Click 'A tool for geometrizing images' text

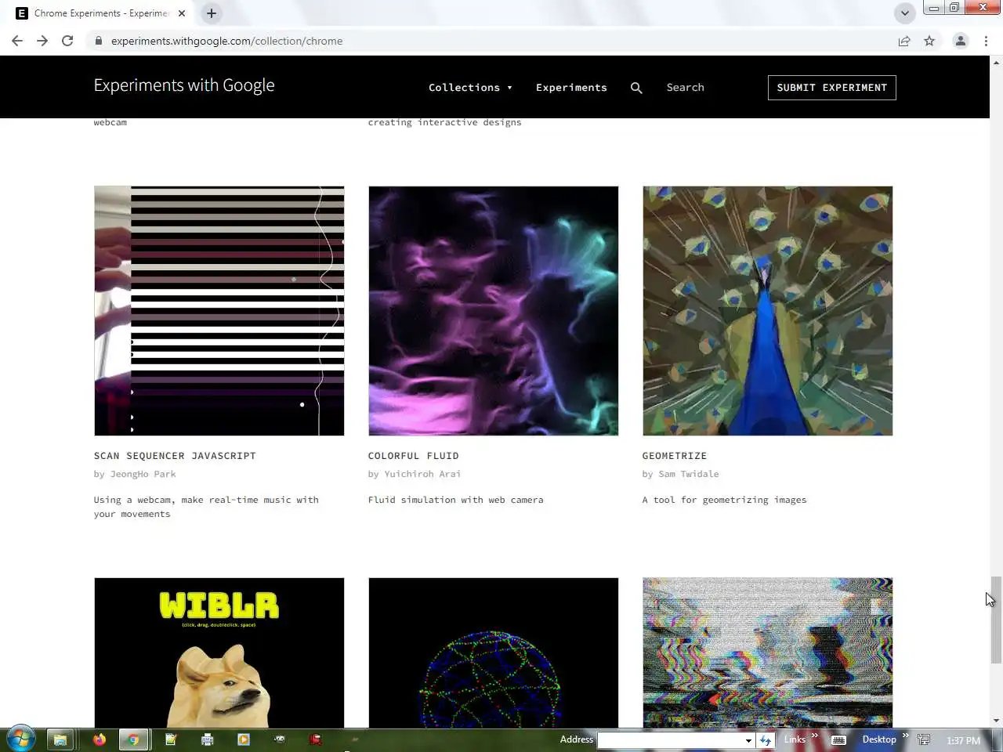(725, 500)
